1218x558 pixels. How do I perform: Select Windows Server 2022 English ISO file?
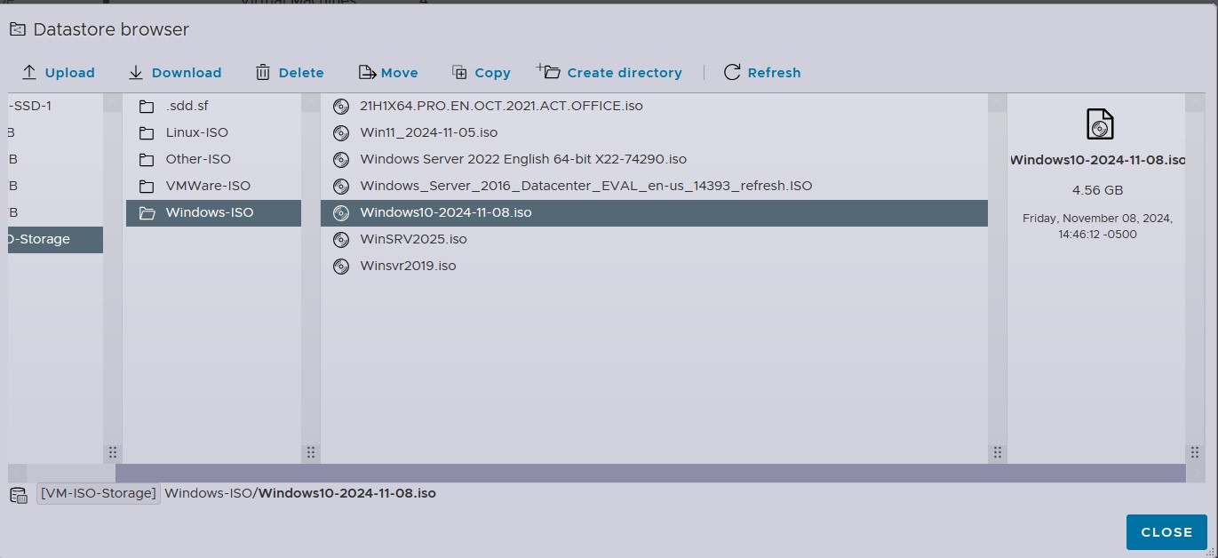coord(522,159)
